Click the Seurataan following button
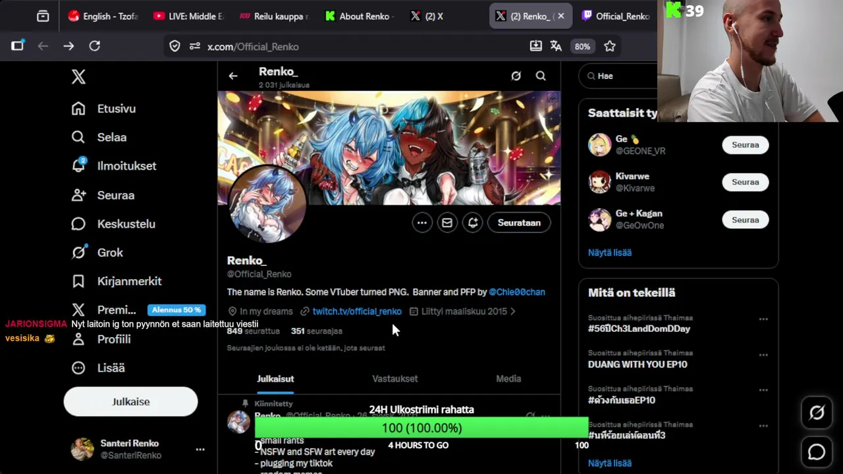The width and height of the screenshot is (843, 474). tap(519, 223)
